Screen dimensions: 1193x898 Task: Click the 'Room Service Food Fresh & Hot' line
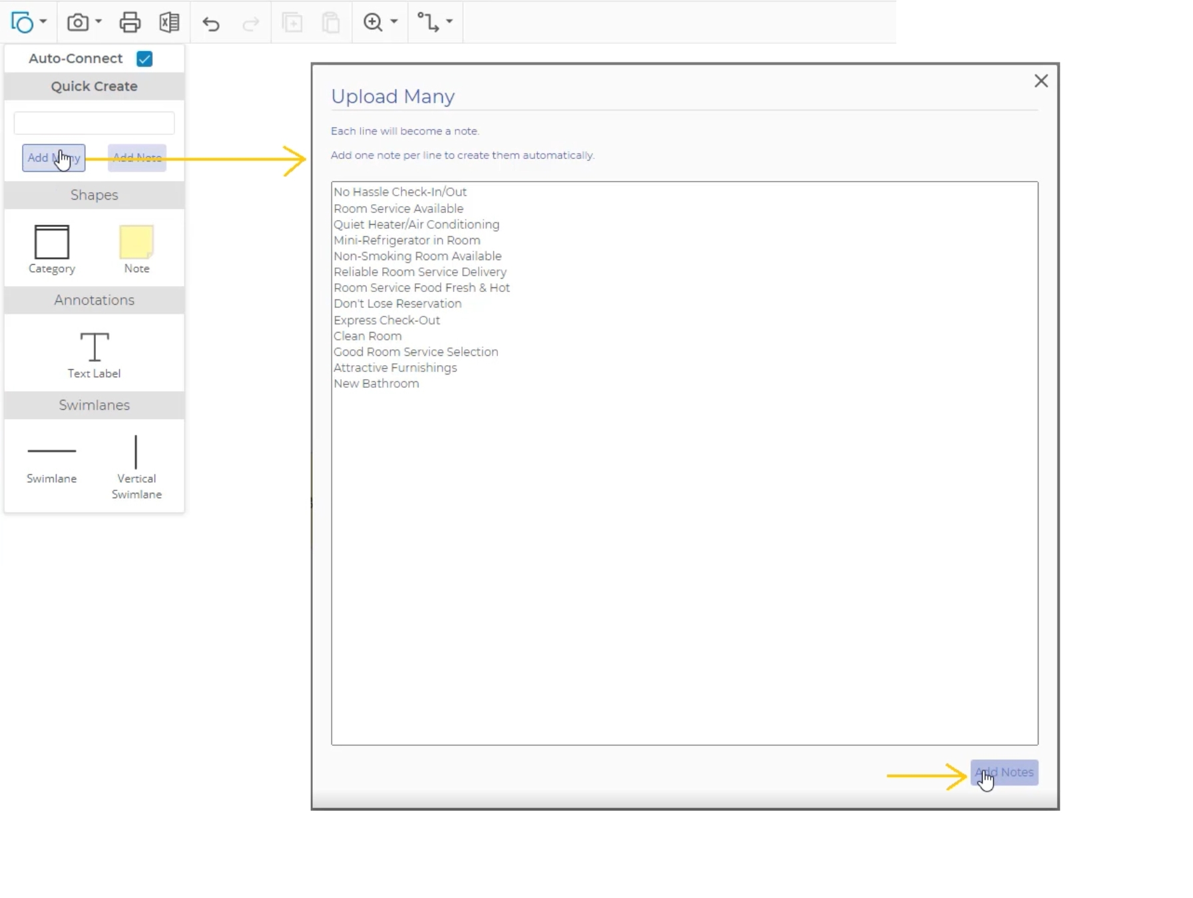click(421, 288)
